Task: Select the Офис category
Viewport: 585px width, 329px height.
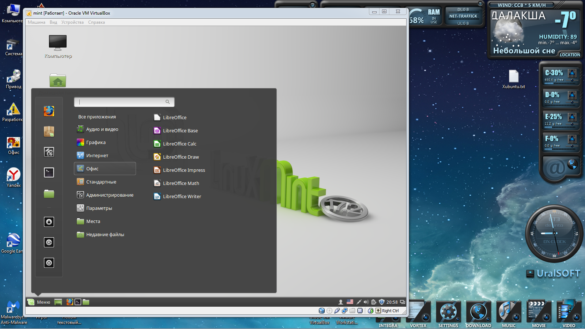Action: (105, 169)
